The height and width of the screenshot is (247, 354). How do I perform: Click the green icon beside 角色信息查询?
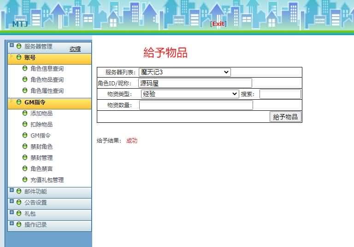click(x=25, y=68)
